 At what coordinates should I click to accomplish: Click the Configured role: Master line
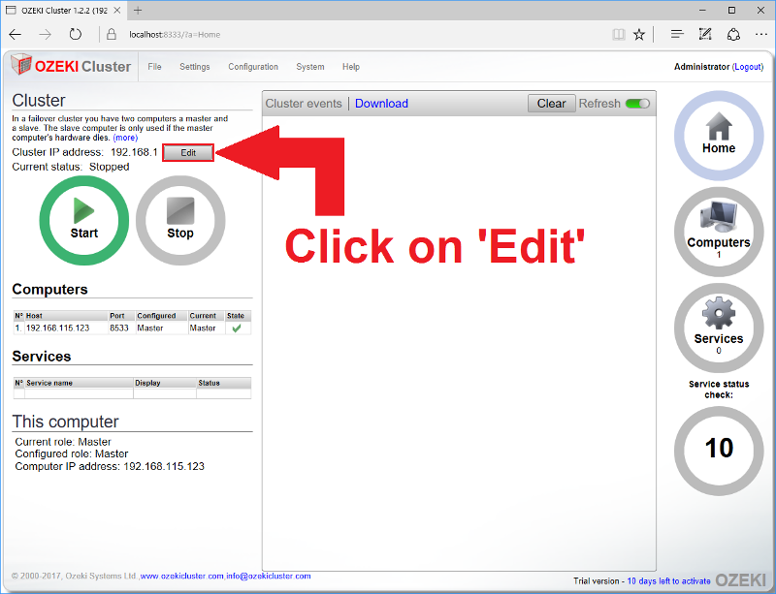coord(71,453)
